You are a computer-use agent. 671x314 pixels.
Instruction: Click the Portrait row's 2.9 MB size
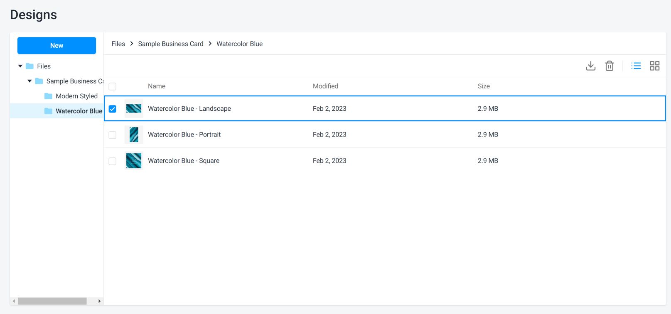pos(488,135)
